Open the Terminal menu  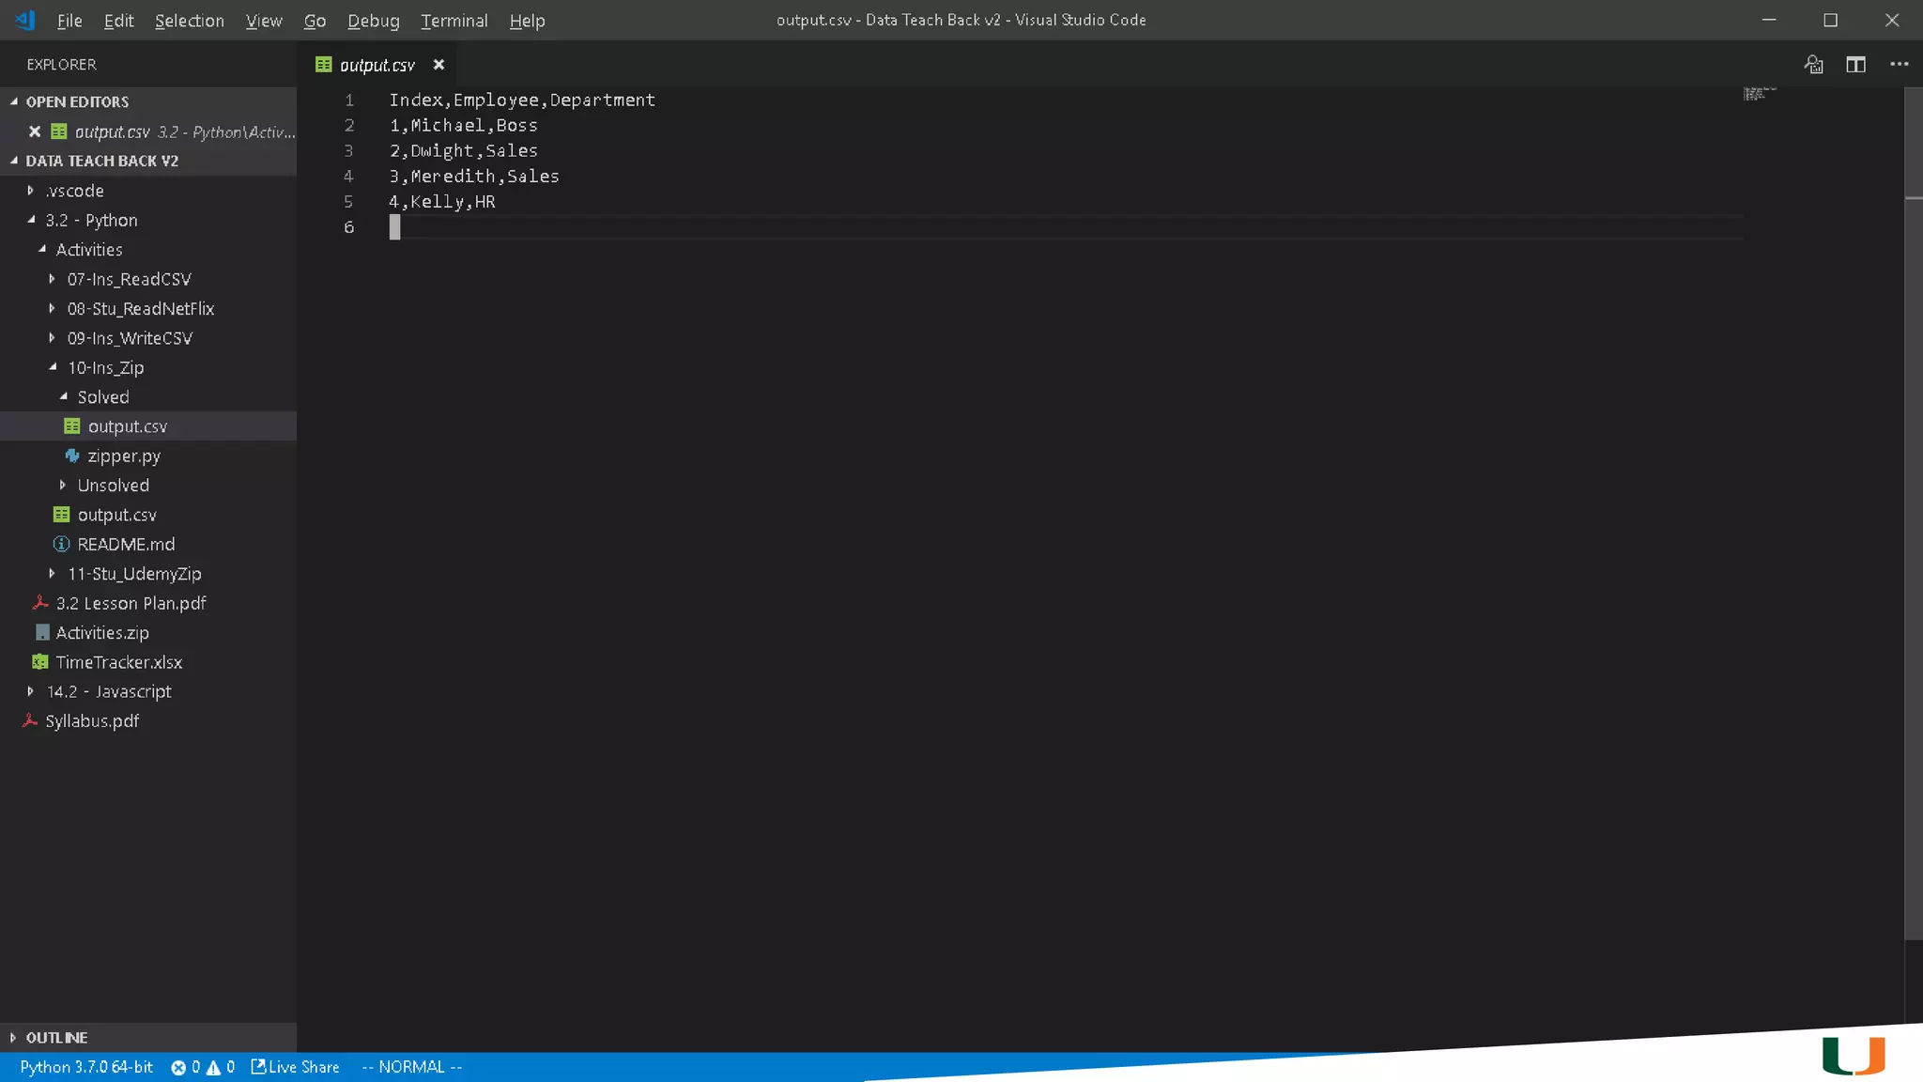coord(454,21)
